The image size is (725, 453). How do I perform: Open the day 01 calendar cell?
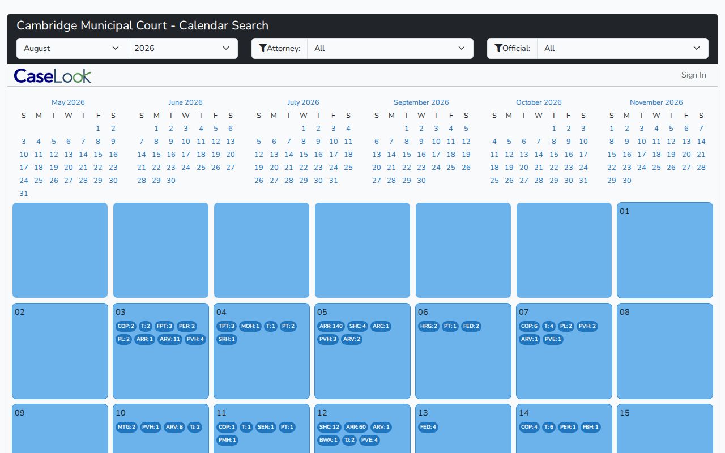click(x=665, y=250)
